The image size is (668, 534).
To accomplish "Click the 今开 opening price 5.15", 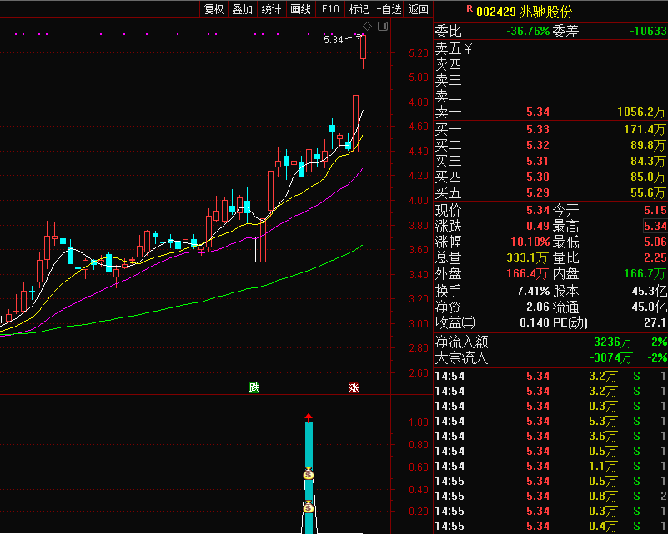I will coord(655,210).
